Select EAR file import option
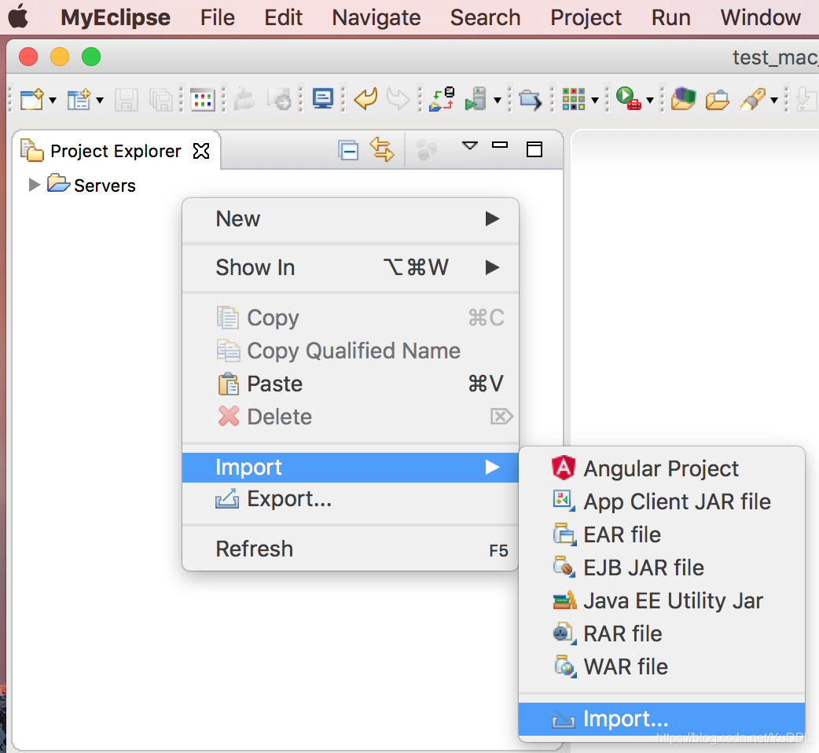 [662, 534]
